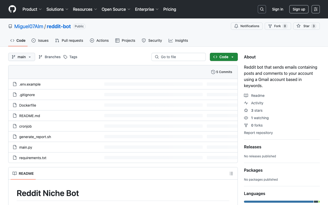328x205 pixels.
Task: Click the star icon beside 3 stars
Action: (x=246, y=110)
